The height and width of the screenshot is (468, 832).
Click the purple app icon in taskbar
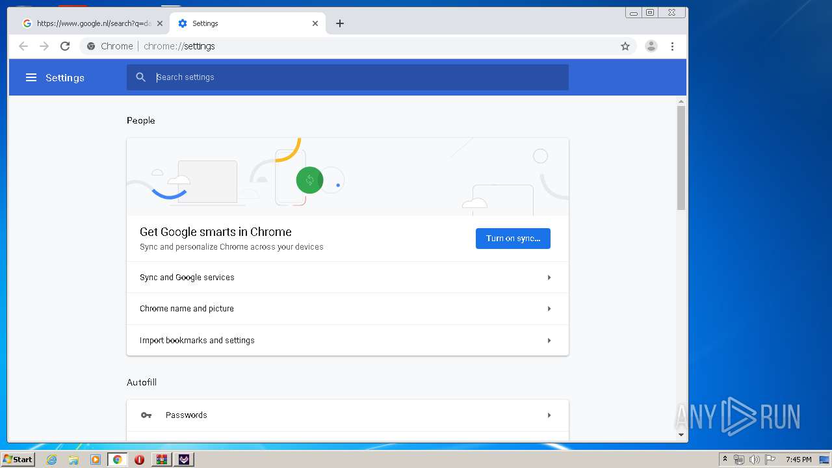click(184, 460)
